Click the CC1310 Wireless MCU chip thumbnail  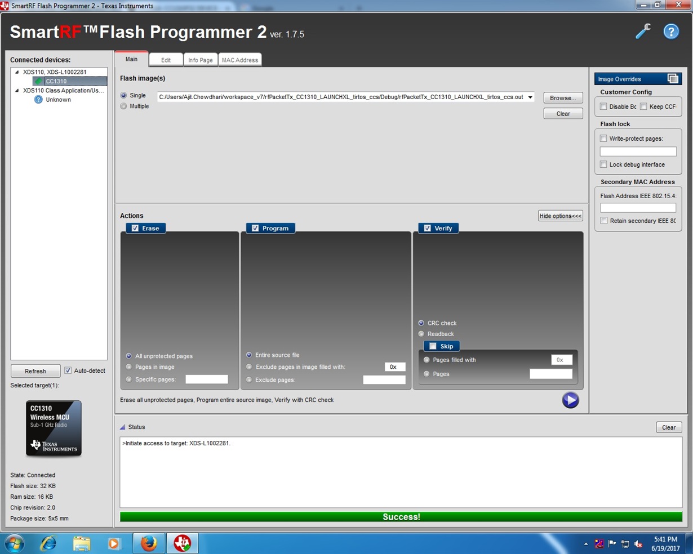coord(54,428)
